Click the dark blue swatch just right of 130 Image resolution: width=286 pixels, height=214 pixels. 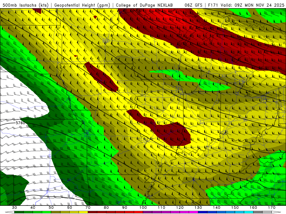[x=203, y=212]
